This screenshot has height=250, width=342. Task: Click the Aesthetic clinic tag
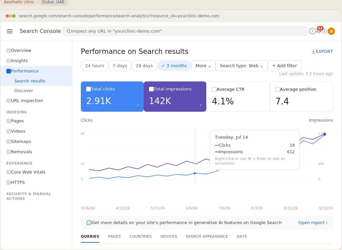point(19,2)
